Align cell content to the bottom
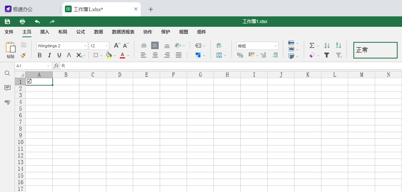The height and width of the screenshot is (192, 402). [x=167, y=46]
